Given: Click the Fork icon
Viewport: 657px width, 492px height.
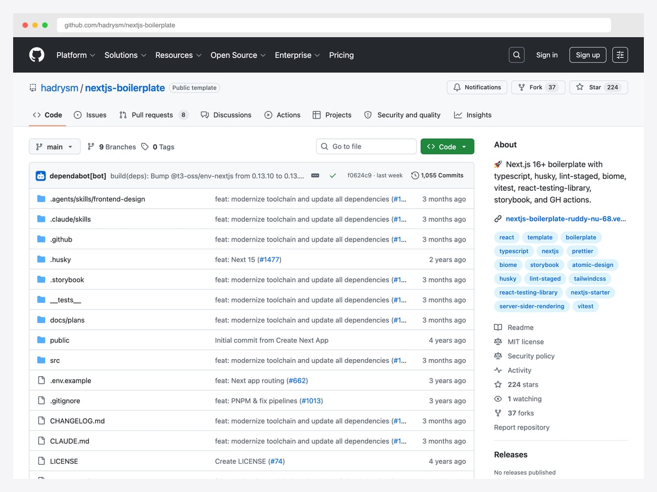Looking at the screenshot, I should [522, 87].
